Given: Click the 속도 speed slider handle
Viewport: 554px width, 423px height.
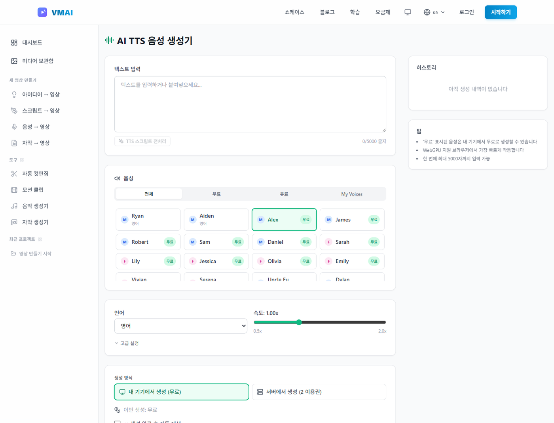Looking at the screenshot, I should pyautogui.click(x=299, y=322).
